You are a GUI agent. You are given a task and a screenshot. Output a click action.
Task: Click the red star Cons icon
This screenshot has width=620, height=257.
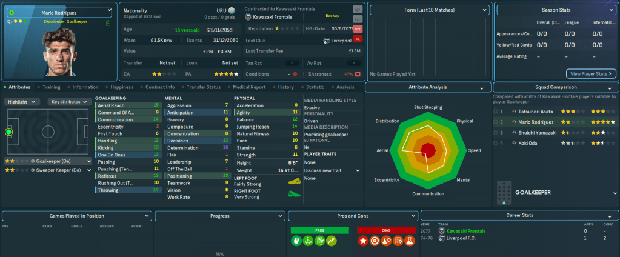tap(364, 241)
